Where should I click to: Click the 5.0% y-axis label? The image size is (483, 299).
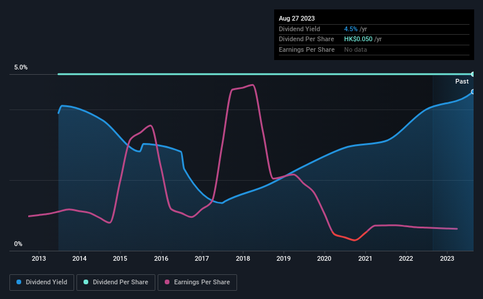(21, 68)
